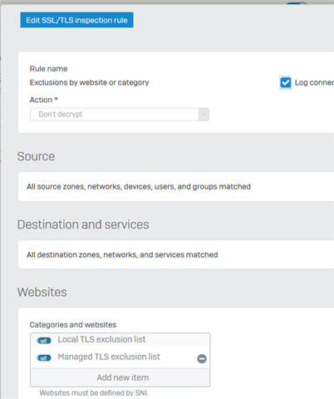The image size is (334, 399).
Task: Select the Edit SSL/TLS inspection rule tab
Action: pos(76,20)
